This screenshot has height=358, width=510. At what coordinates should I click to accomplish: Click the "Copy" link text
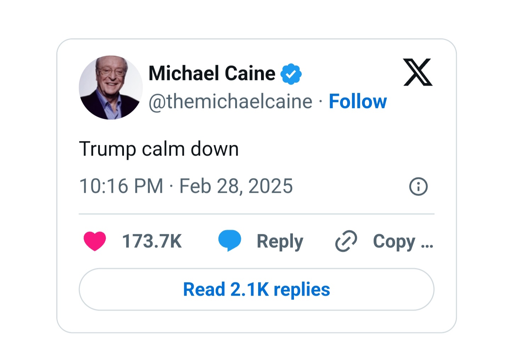(x=394, y=242)
